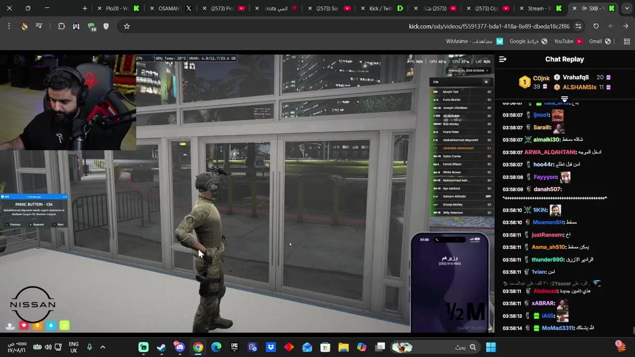Open the bookmarks grid icon

[x=626, y=41]
